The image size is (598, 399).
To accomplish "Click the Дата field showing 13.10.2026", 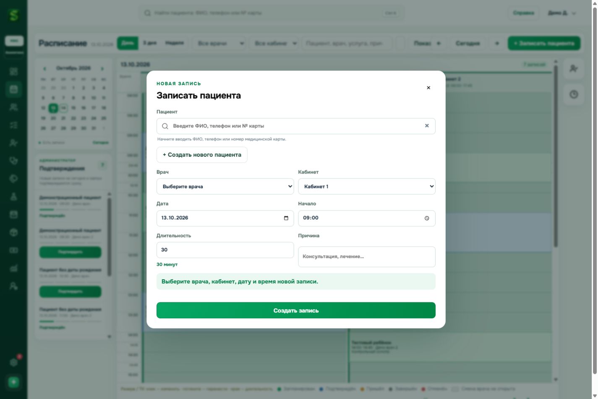I will (x=225, y=218).
